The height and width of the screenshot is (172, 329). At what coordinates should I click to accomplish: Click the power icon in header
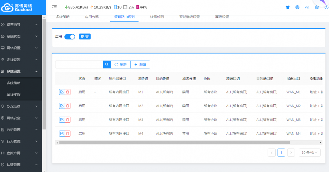pyautogui.click(x=326, y=7)
